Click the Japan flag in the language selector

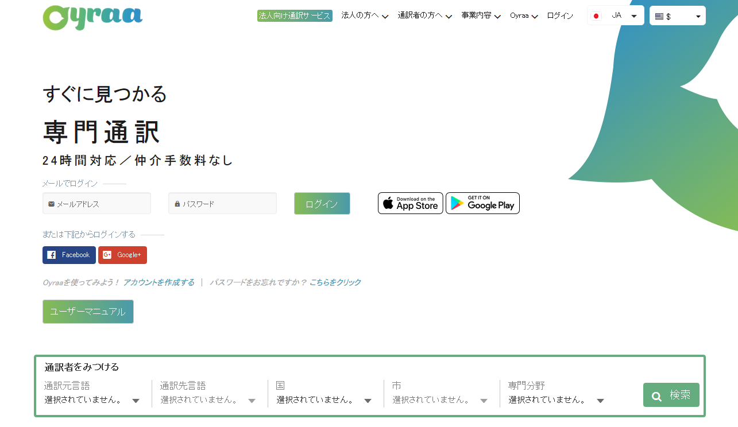click(596, 15)
